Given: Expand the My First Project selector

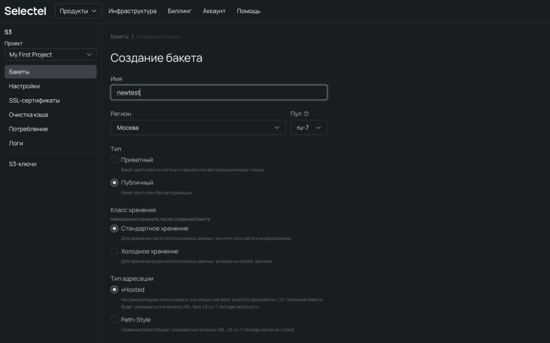Looking at the screenshot, I should 50,54.
